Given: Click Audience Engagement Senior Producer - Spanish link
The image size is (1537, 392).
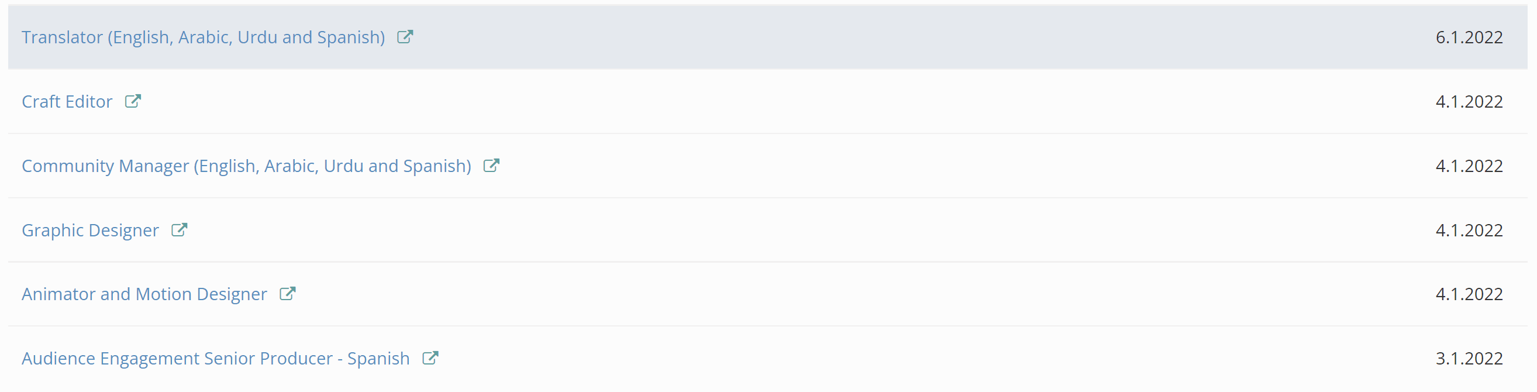Looking at the screenshot, I should (215, 359).
